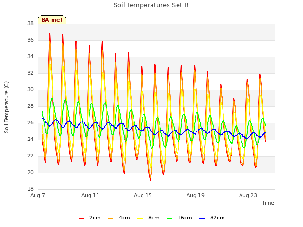Toggle the -2cm series legend entry
Image resolution: width=303 pixels, height=227 pixels.
89,218
